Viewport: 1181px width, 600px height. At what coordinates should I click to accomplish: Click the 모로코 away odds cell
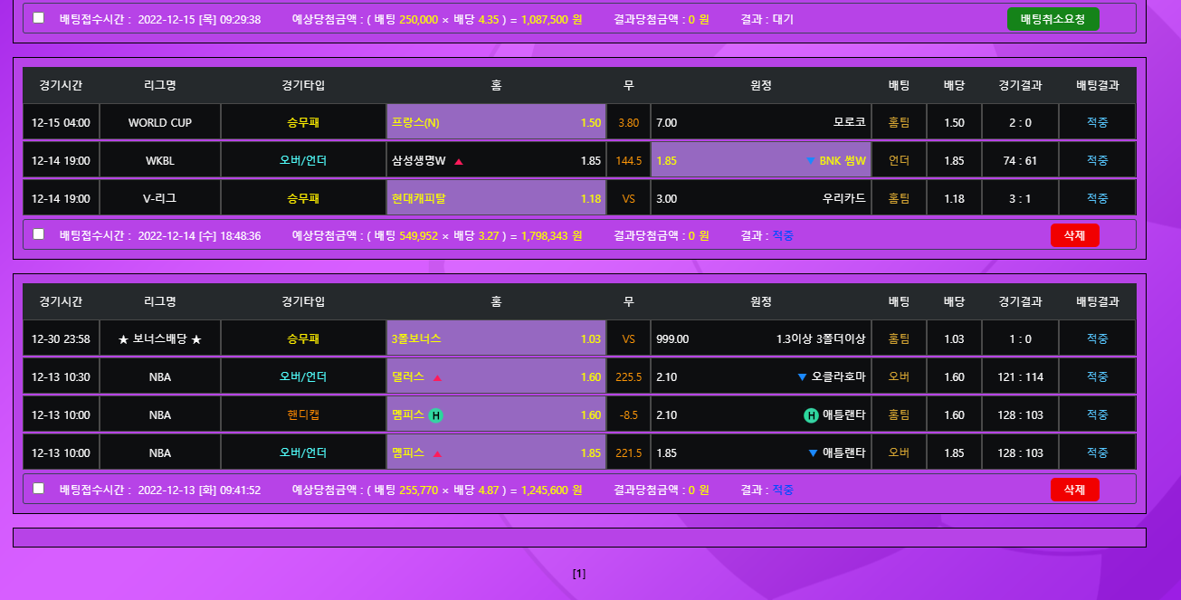coord(760,123)
